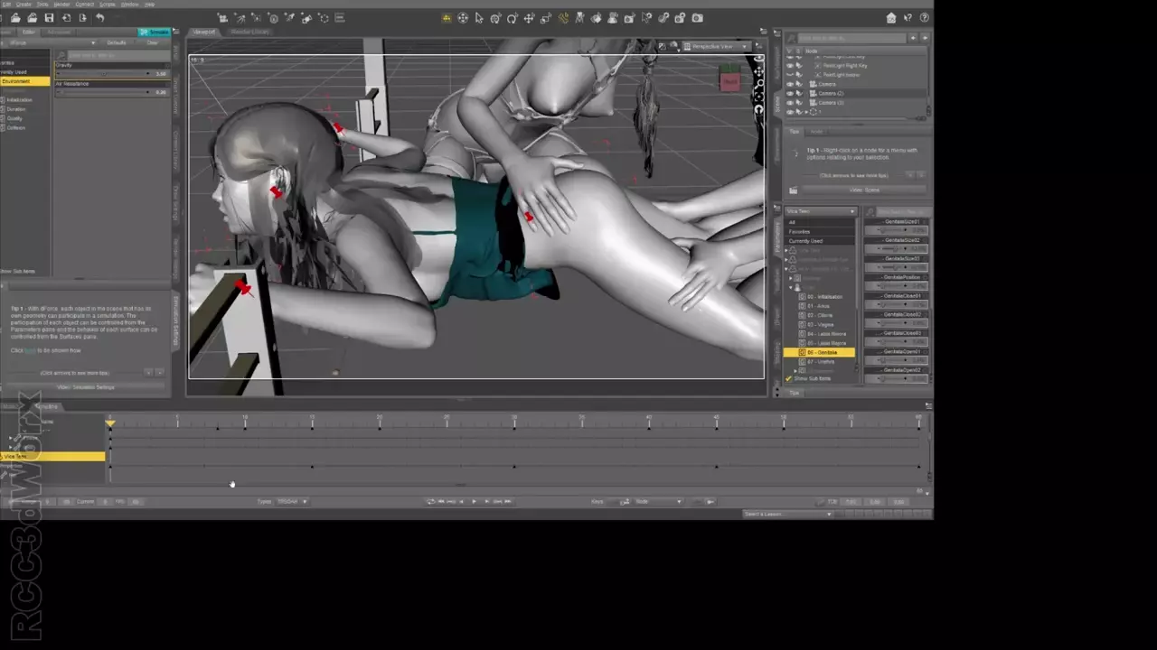Open the timeline Types dropdown
This screenshot has width=1157, height=650.
pyautogui.click(x=291, y=501)
